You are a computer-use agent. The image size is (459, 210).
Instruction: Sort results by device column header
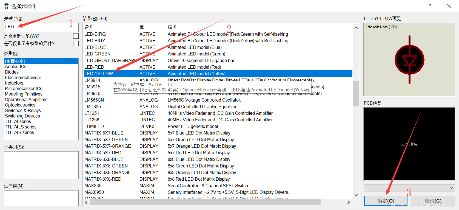(110, 27)
